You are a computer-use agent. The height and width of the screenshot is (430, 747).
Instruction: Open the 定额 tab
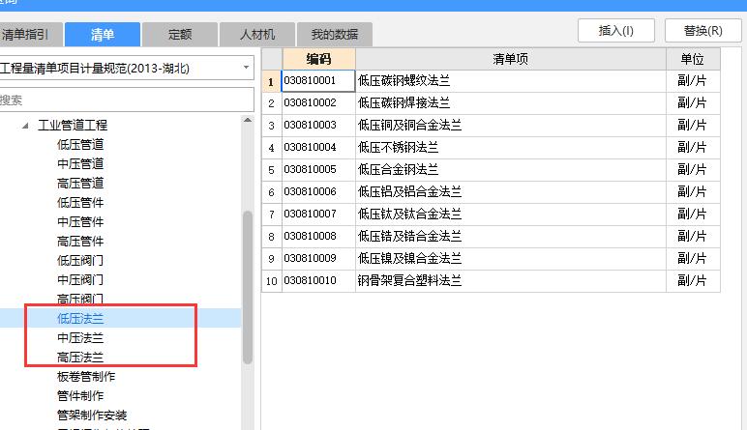(x=180, y=34)
